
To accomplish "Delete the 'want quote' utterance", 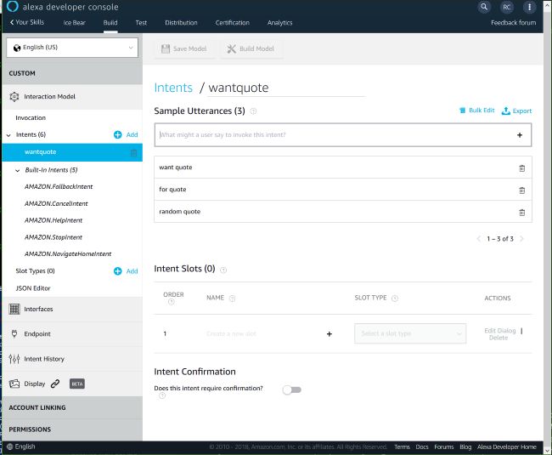I will pyautogui.click(x=521, y=168).
